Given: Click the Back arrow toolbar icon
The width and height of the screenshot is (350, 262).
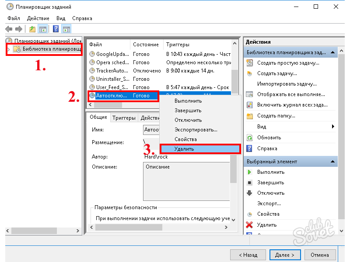Looking at the screenshot, I should tap(9, 29).
